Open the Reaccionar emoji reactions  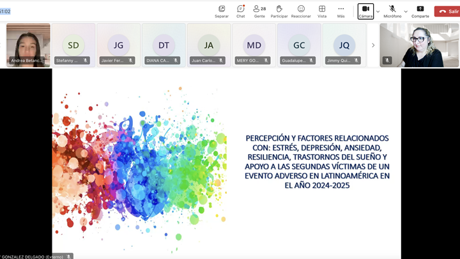(301, 10)
